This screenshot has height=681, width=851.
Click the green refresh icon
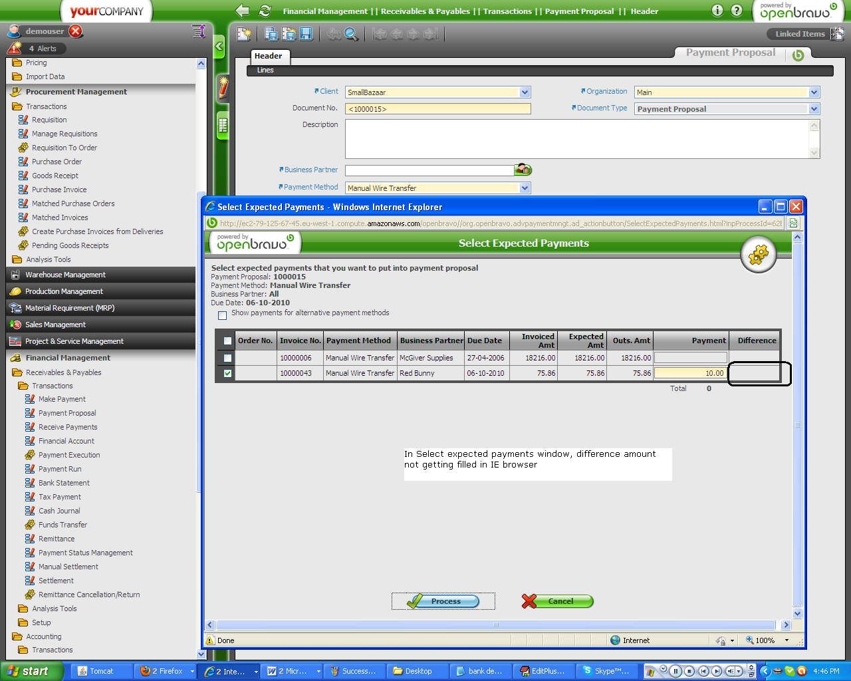point(265,11)
